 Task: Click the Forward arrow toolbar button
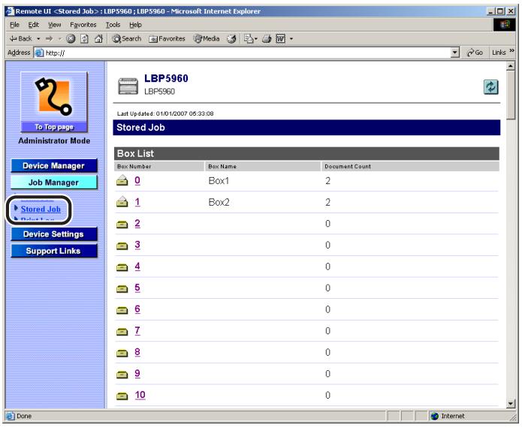[x=50, y=39]
